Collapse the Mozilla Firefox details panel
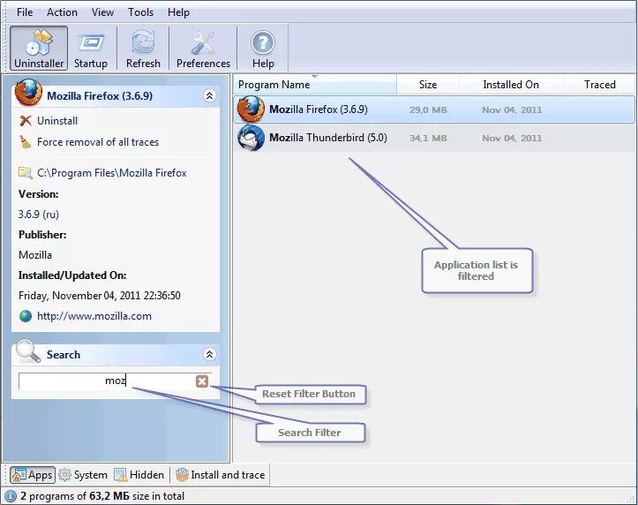This screenshot has width=638, height=505. pos(209,95)
